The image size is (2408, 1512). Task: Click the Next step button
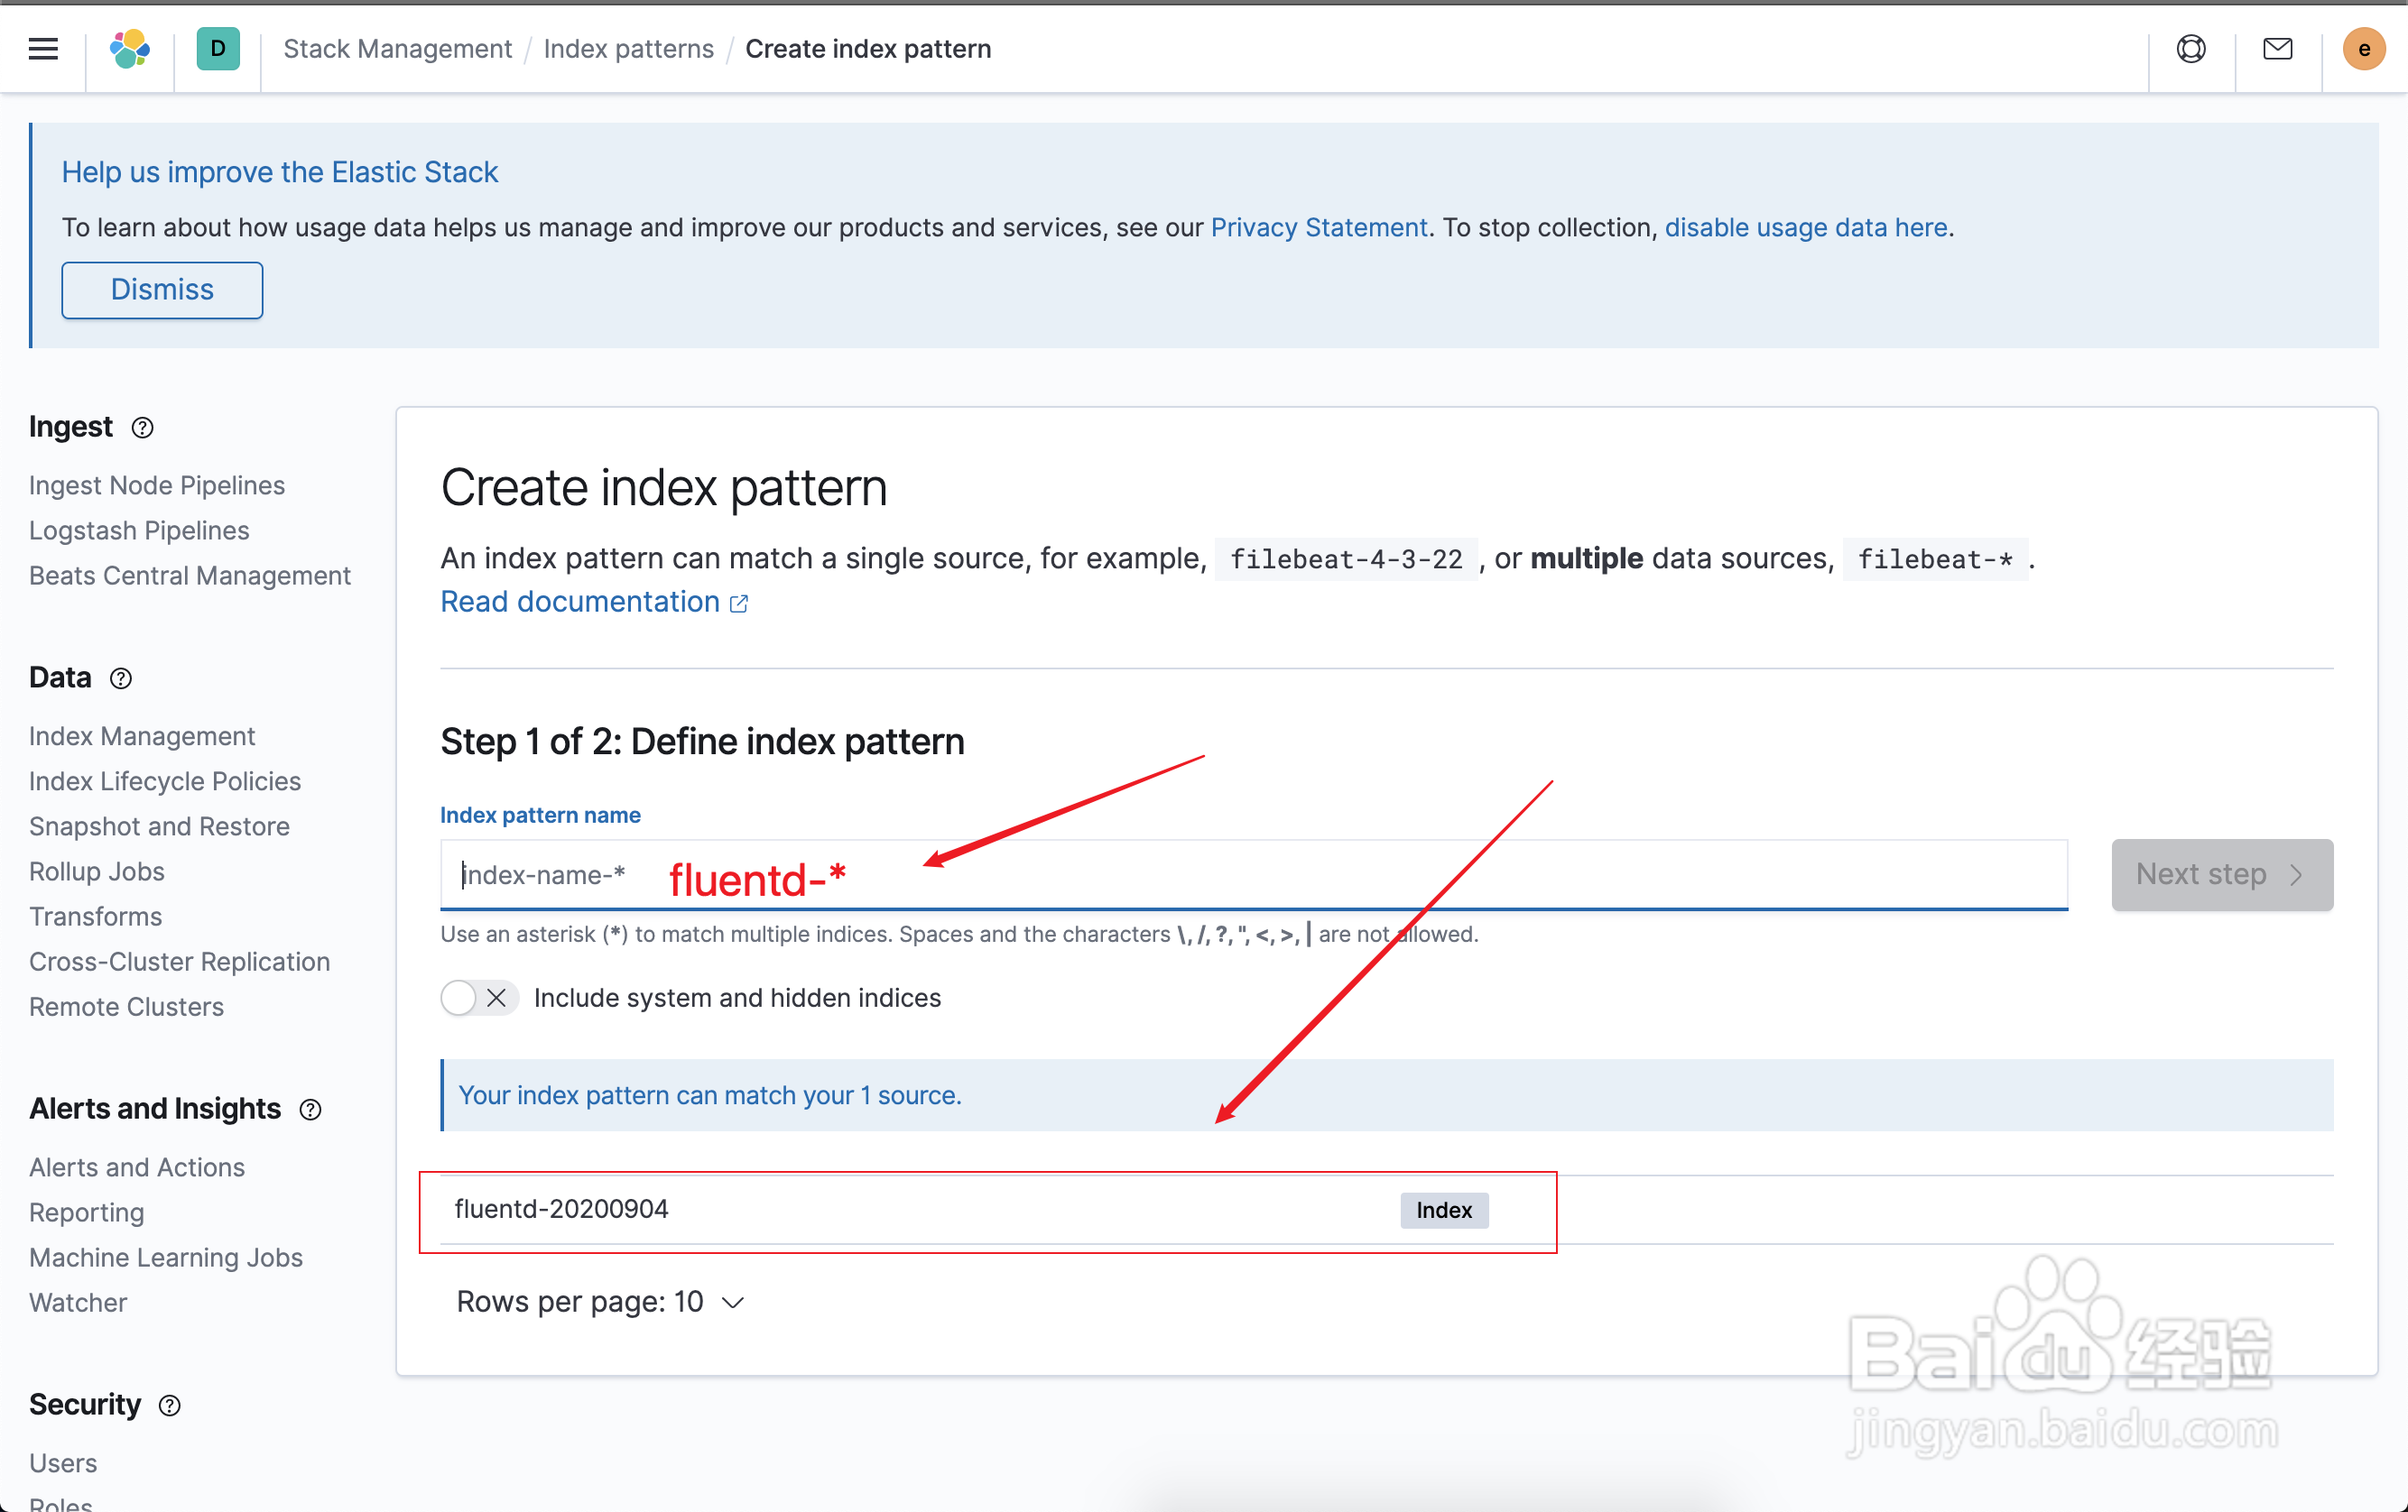tap(2221, 874)
